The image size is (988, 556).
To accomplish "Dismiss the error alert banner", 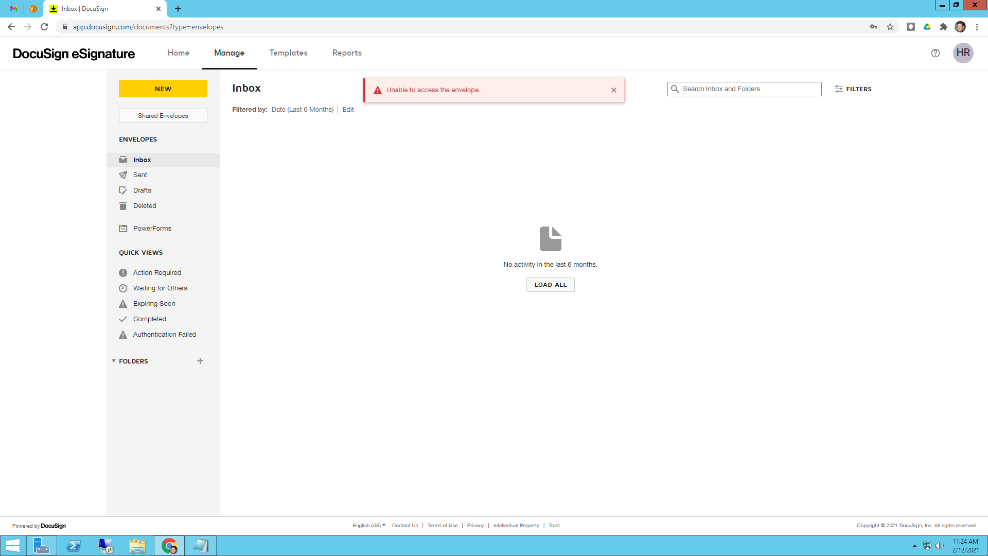I will (614, 90).
